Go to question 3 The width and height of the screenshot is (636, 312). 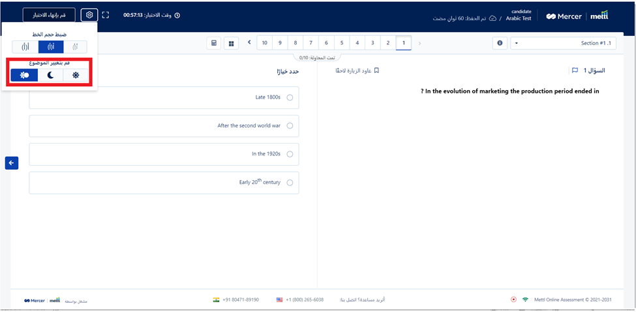click(372, 42)
